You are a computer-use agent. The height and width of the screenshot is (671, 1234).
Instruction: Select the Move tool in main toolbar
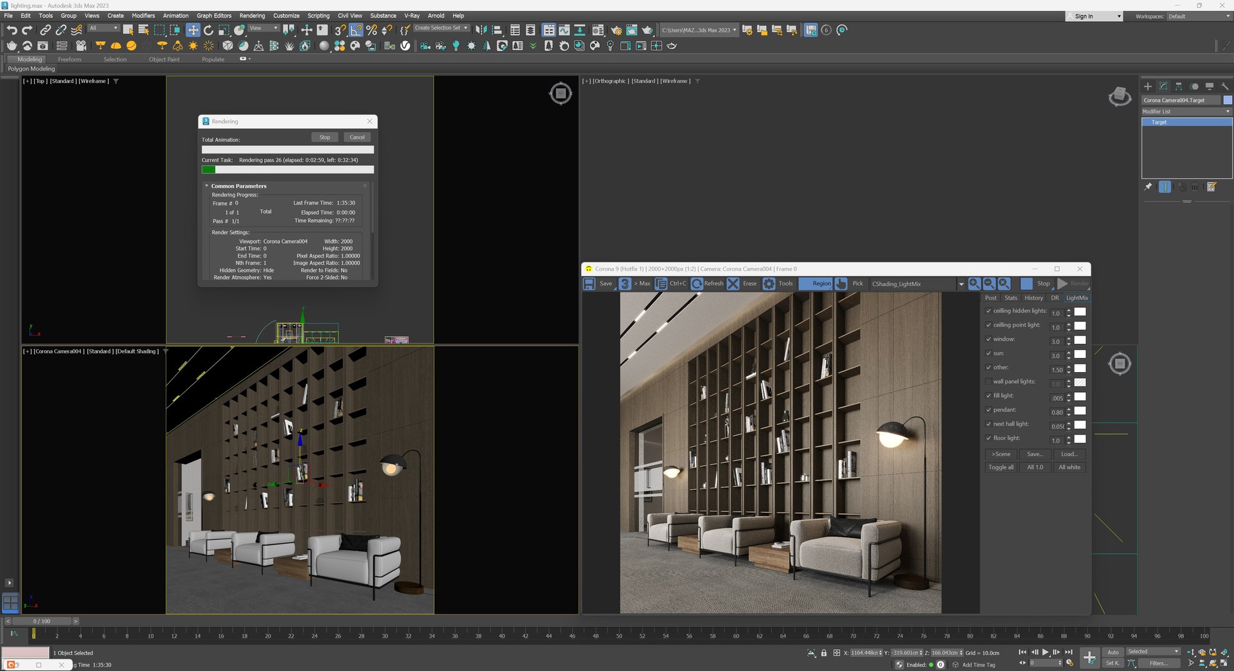[x=193, y=30]
